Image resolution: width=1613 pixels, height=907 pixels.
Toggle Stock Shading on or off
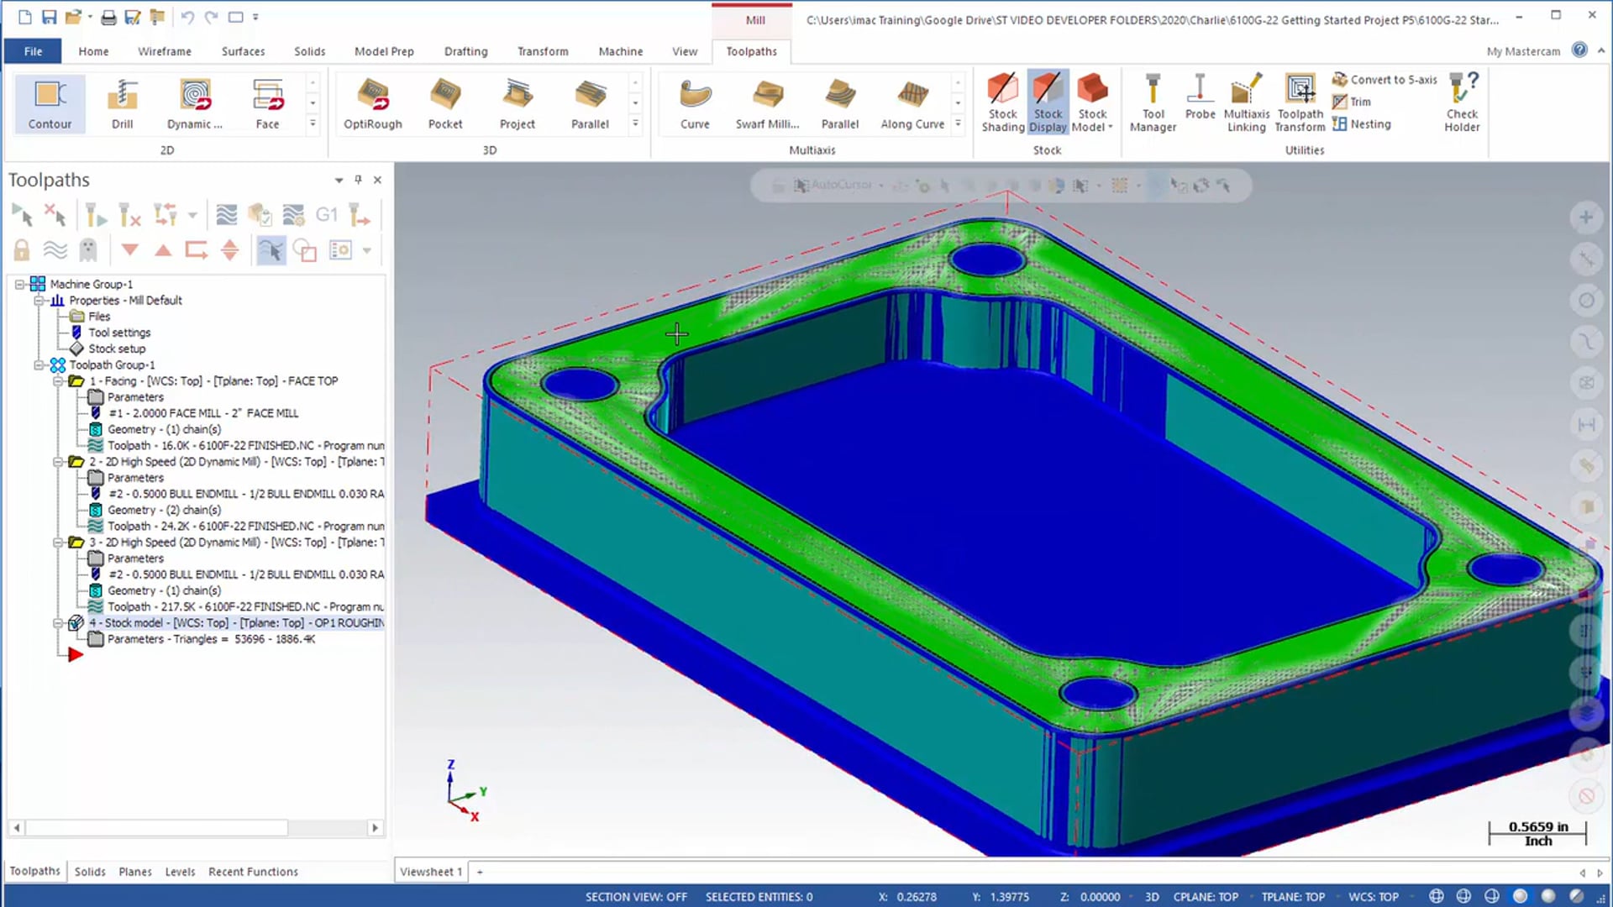click(1002, 102)
